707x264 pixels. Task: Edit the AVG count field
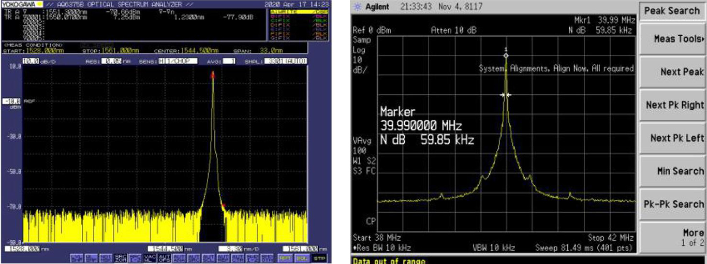point(229,61)
